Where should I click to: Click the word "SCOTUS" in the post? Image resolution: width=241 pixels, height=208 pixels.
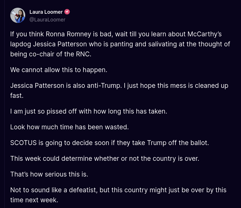pos(23,143)
